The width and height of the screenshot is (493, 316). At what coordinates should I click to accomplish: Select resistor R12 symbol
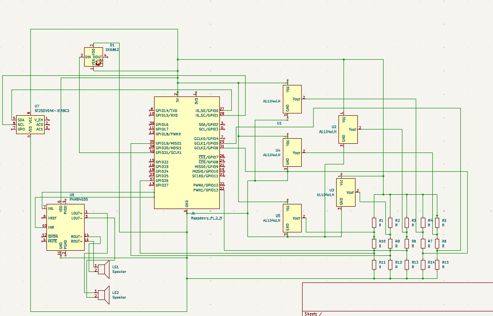click(x=390, y=265)
